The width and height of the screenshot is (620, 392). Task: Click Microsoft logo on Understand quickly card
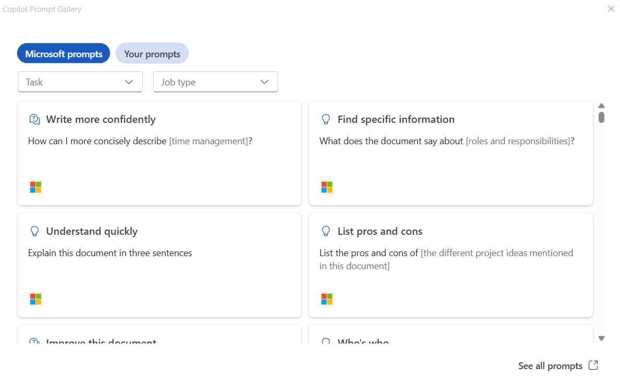click(35, 299)
